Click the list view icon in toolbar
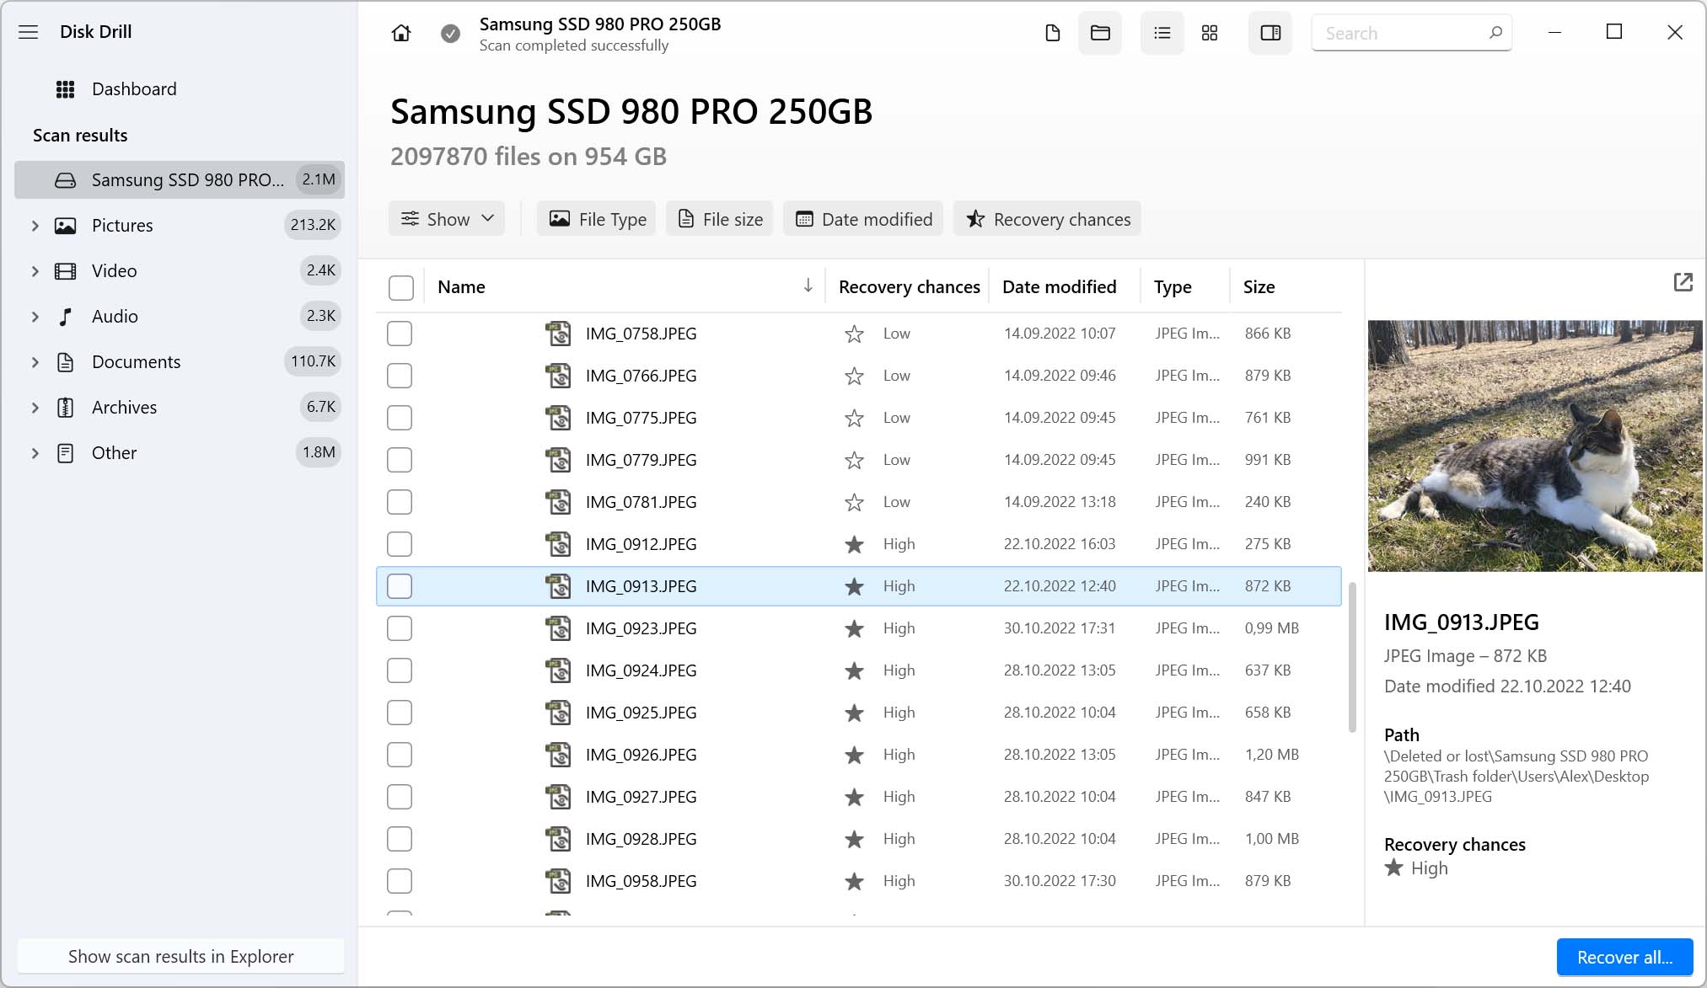 pos(1161,32)
